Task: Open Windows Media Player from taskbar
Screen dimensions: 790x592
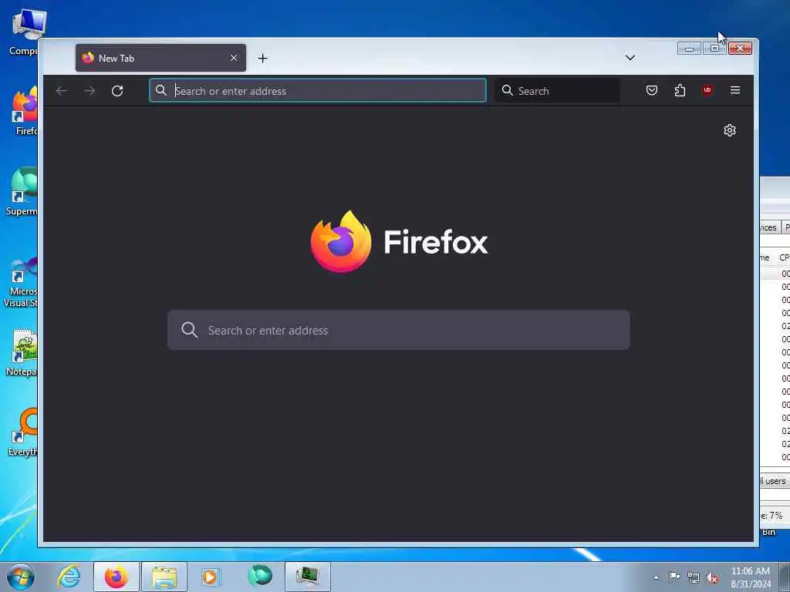Action: [211, 577]
